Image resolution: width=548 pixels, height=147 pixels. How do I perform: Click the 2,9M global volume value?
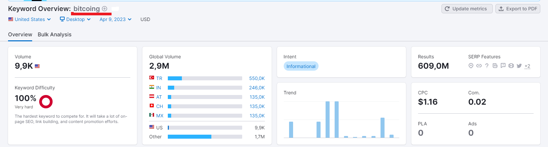tap(159, 66)
